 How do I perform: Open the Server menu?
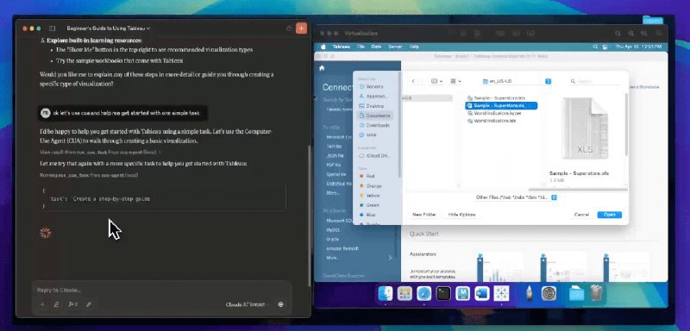click(395, 47)
